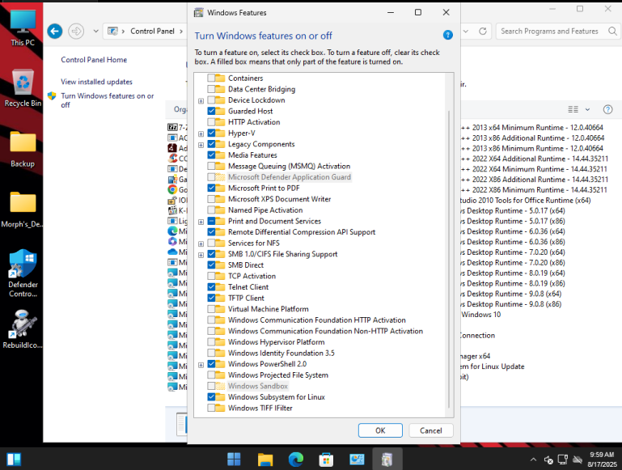Launch Microsoft Edge from taskbar
The width and height of the screenshot is (622, 470).
(295, 459)
